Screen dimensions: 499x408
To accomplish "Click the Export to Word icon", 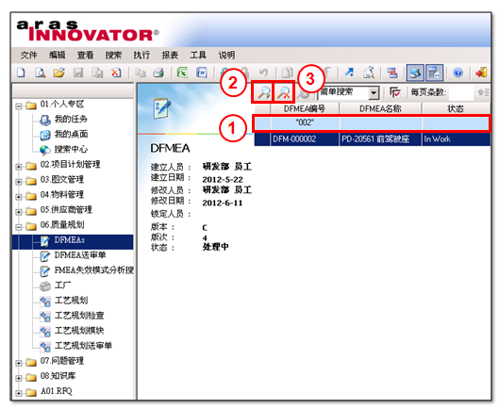I will pos(202,73).
